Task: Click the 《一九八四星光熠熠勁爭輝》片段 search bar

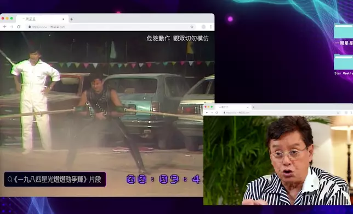Action: [55, 179]
